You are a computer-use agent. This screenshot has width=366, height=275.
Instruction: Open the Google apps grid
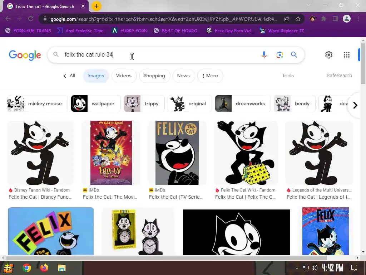click(x=347, y=55)
